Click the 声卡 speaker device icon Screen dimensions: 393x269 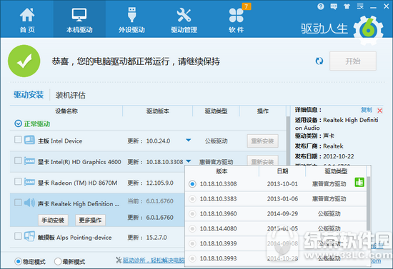point(29,203)
